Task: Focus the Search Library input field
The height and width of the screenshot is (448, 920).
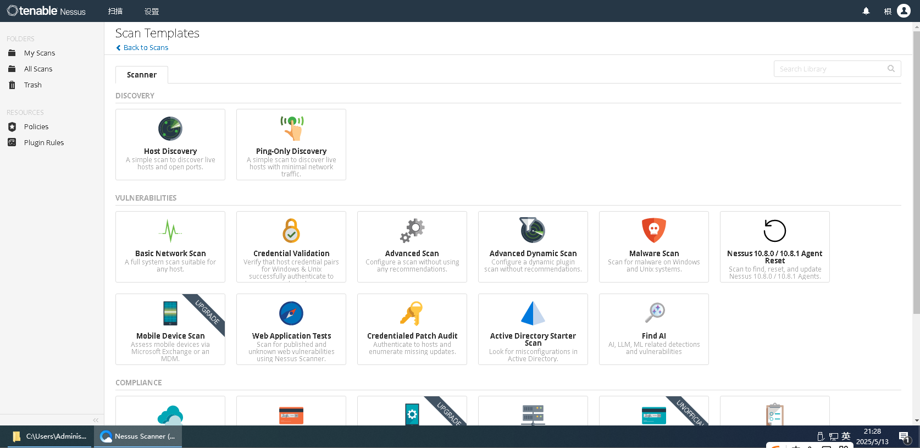Action: tap(837, 69)
